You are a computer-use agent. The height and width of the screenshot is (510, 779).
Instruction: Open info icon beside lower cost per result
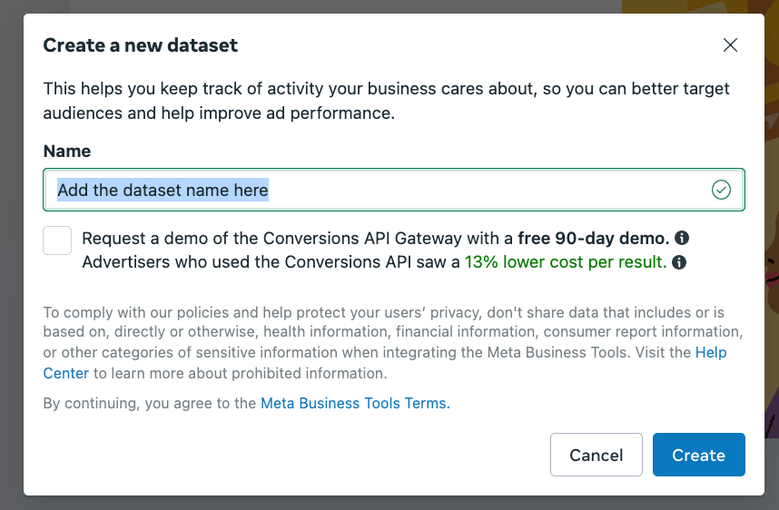point(679,262)
